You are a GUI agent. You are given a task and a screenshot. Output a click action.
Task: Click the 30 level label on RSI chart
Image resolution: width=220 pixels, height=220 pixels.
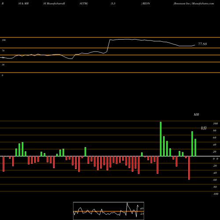click(3, 65)
